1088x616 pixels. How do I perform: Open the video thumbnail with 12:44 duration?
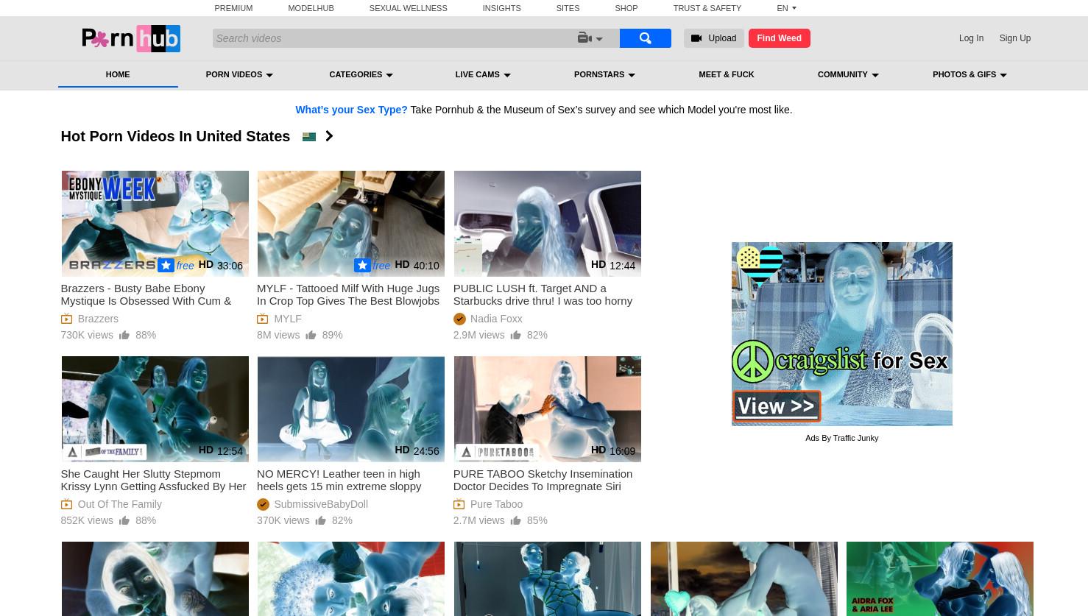[x=547, y=224]
